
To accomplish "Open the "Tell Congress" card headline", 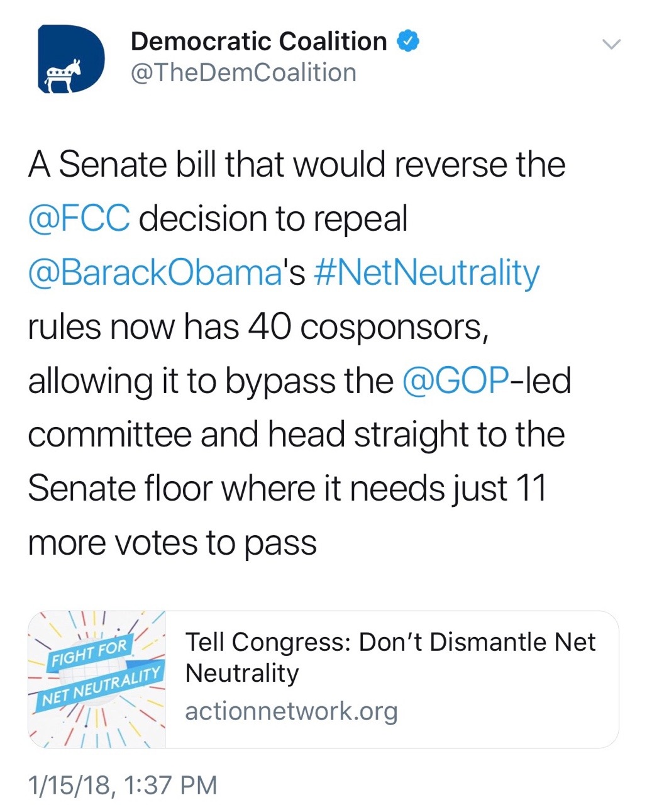I will [390, 657].
